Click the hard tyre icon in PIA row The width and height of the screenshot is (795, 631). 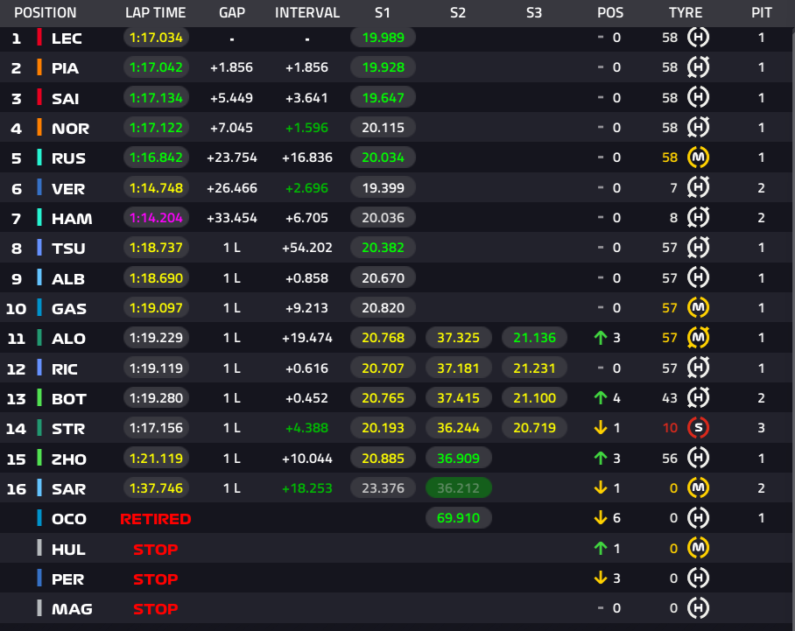tap(698, 67)
